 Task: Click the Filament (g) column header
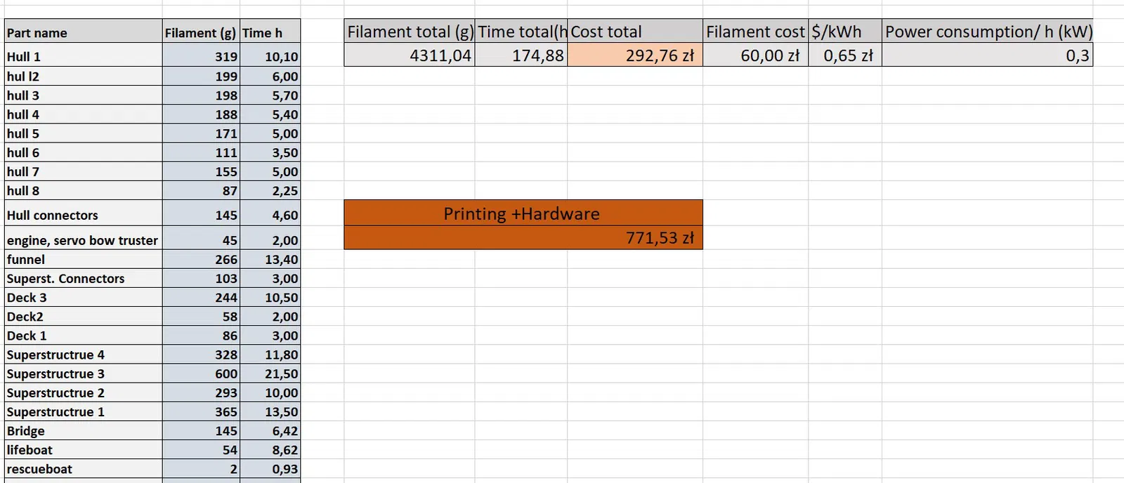tap(200, 33)
